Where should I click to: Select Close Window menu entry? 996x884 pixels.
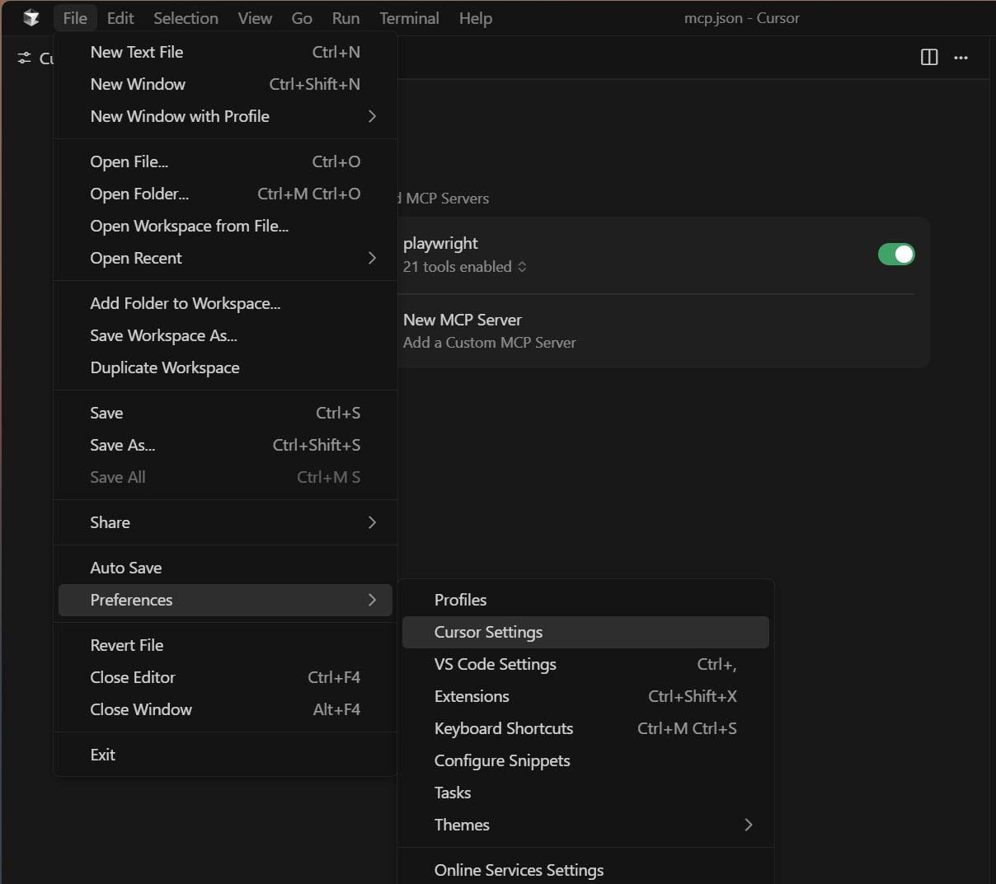tap(225, 709)
